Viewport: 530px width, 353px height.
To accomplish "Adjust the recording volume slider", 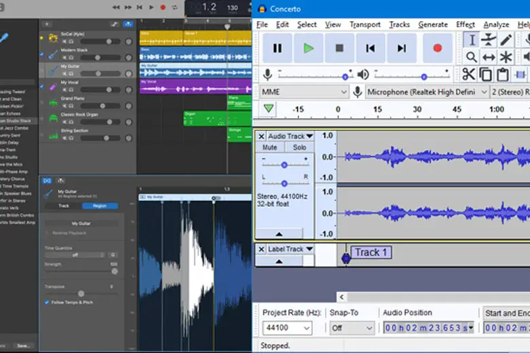I will 344,77.
